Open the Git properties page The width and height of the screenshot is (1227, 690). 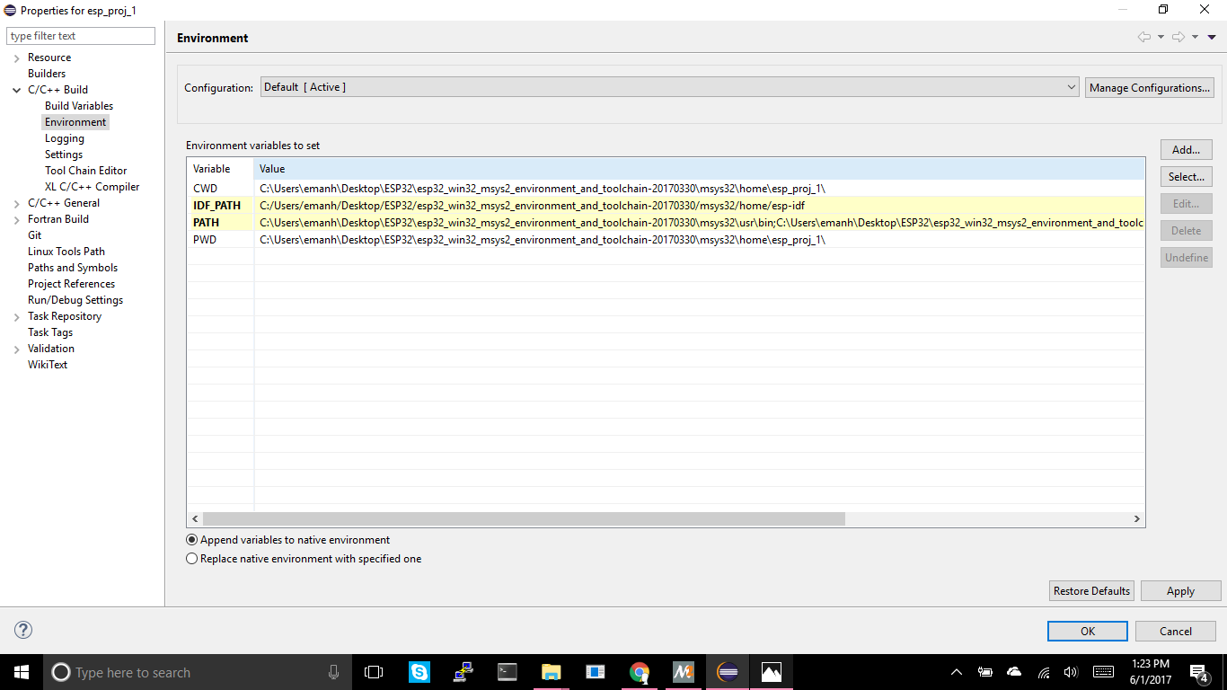[34, 235]
